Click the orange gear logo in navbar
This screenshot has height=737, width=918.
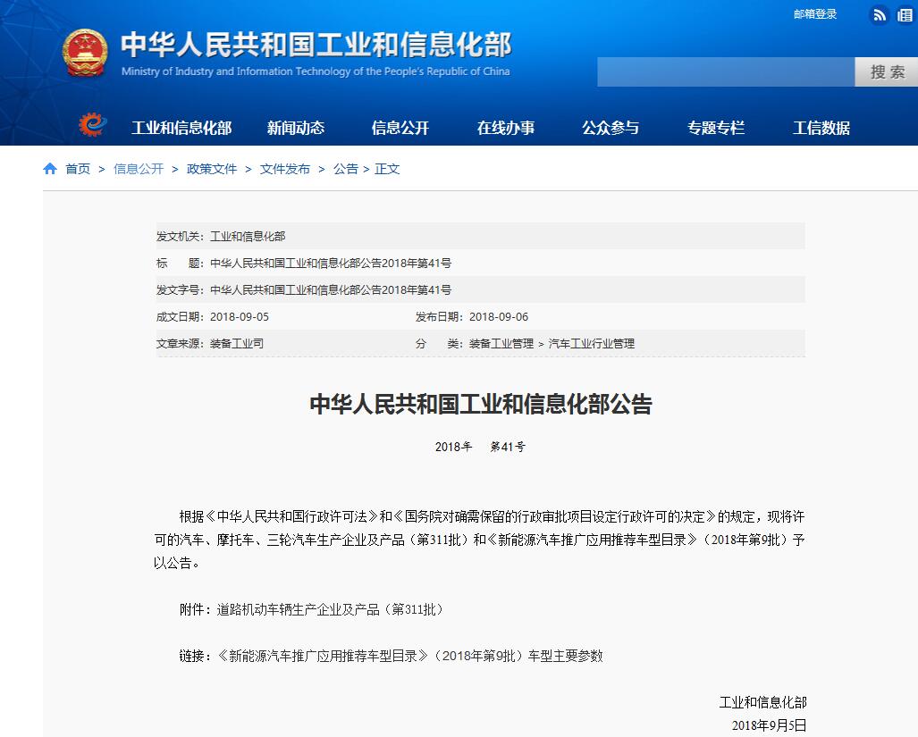[91, 126]
